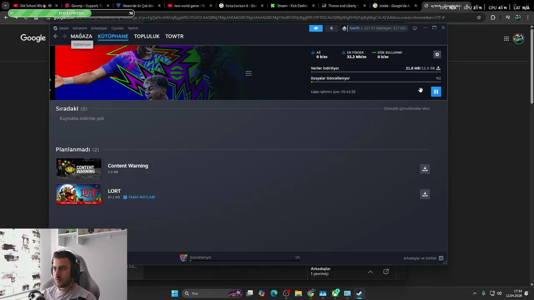Open Chrome extensions puzzle icon
The width and height of the screenshot is (534, 300).
tap(493, 17)
